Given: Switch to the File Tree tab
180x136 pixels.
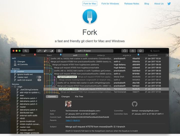Looking at the screenshot, I should pyautogui.click(x=79, y=97).
